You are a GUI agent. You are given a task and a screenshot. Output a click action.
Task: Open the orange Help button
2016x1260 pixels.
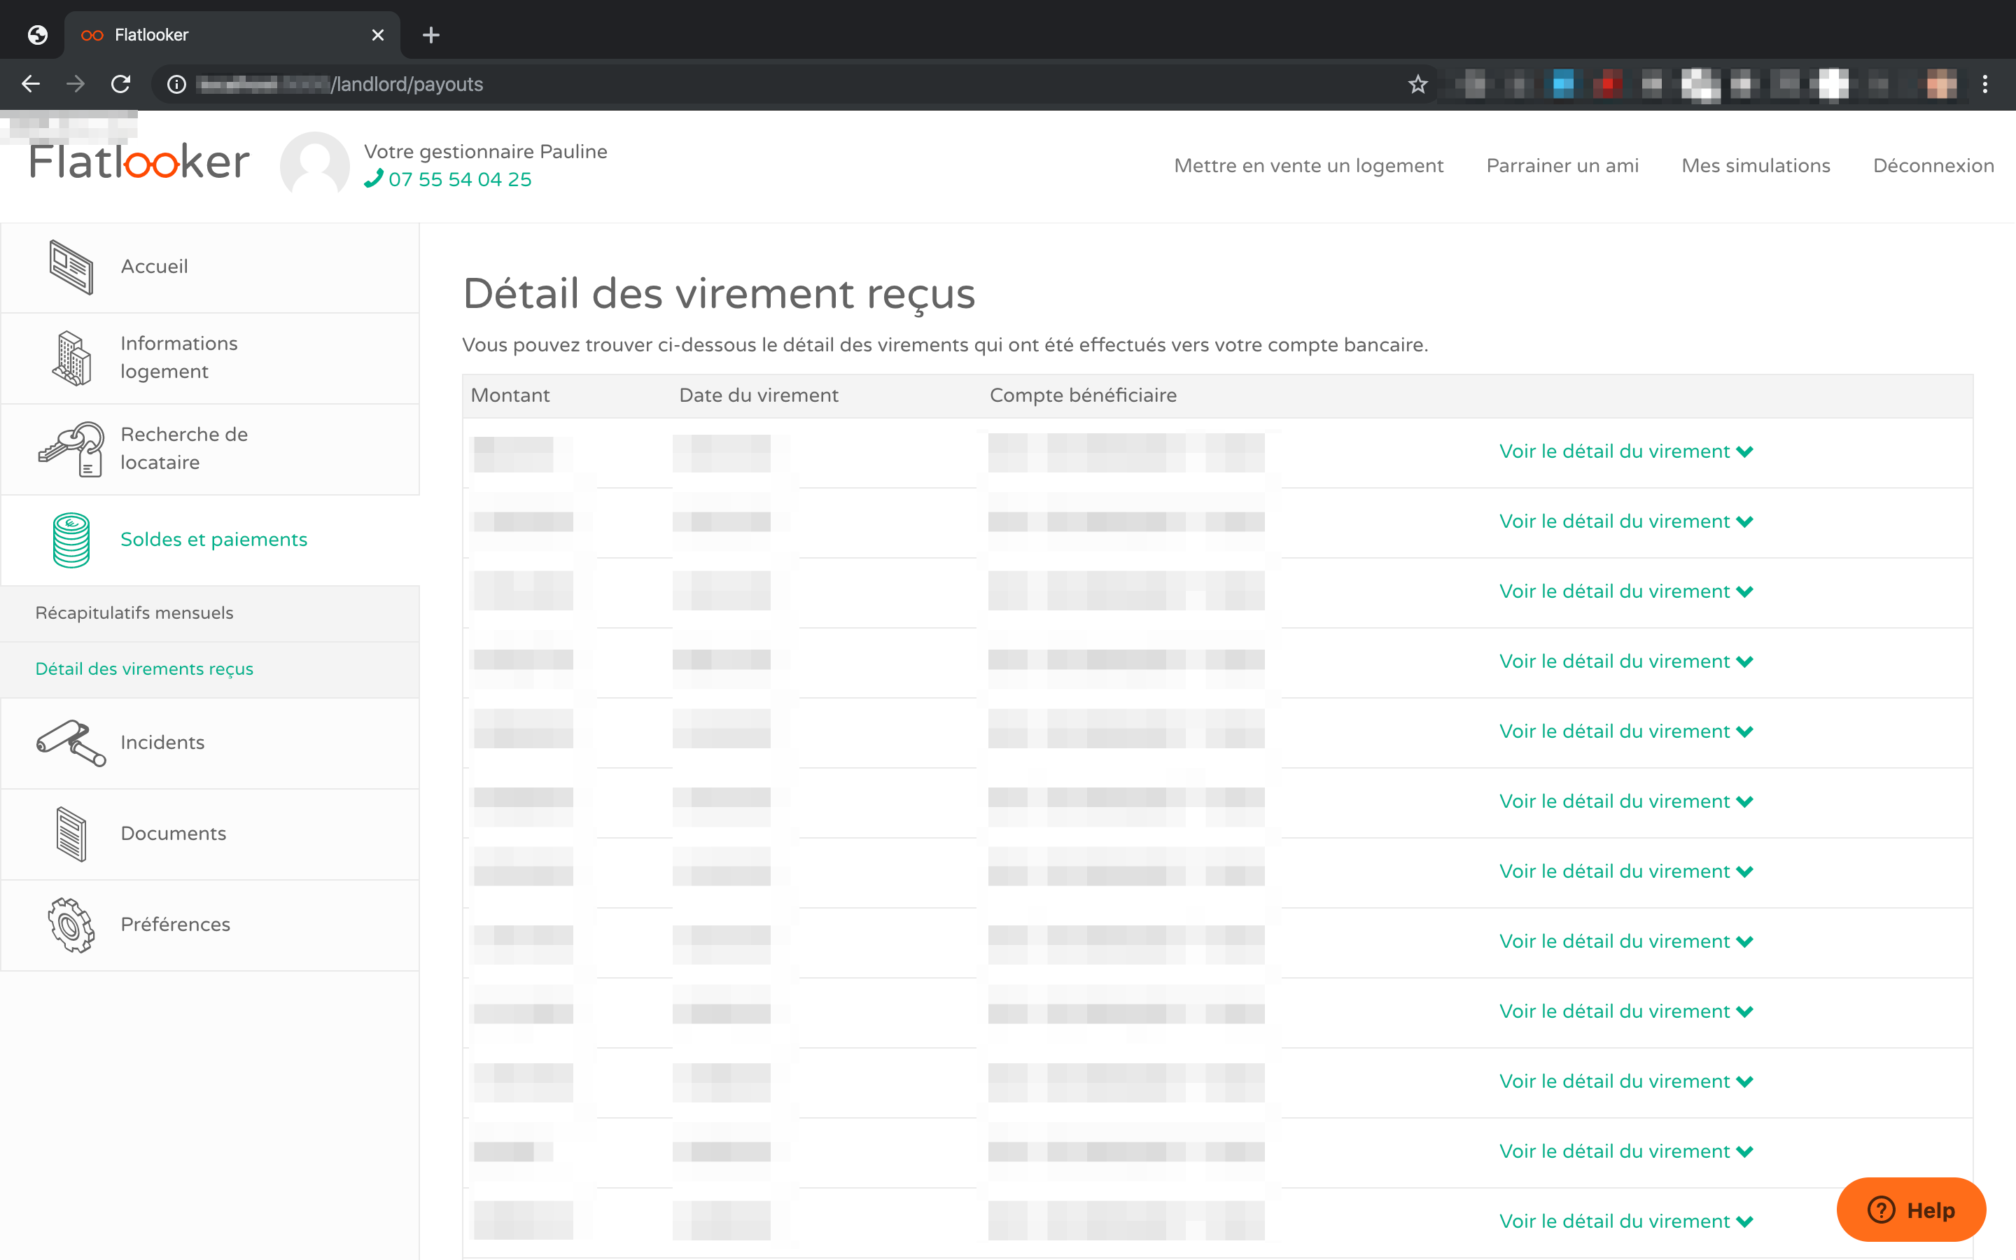pyautogui.click(x=1910, y=1210)
